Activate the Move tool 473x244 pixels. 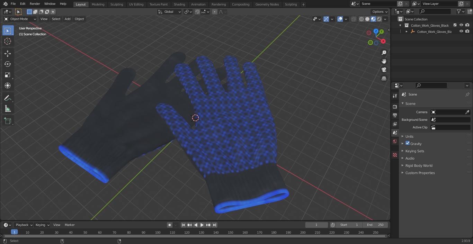point(8,53)
